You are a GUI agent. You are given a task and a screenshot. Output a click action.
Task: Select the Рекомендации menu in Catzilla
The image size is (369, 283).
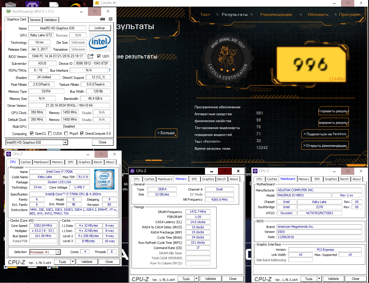coord(276,14)
